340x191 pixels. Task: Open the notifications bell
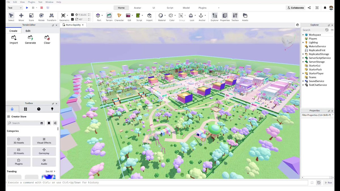coord(325,8)
